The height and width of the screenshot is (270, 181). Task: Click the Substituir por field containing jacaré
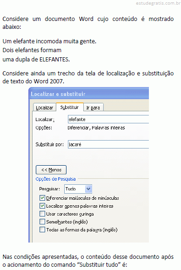pos(108,144)
